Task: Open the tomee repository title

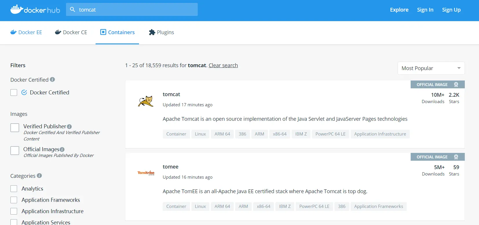Action: point(171,167)
